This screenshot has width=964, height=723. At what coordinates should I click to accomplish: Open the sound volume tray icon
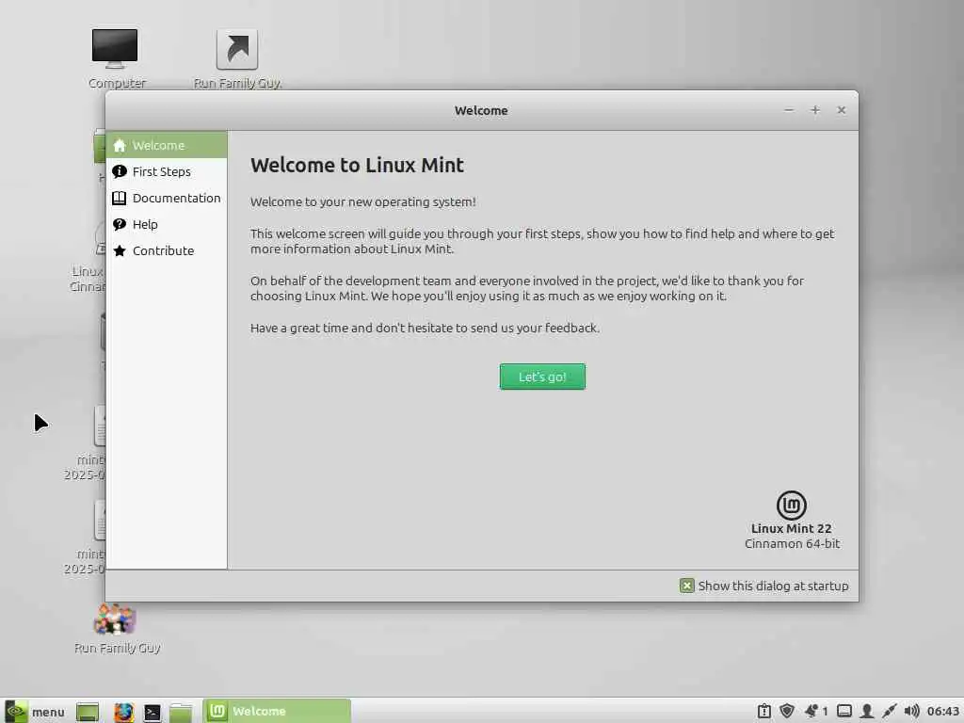click(x=911, y=712)
